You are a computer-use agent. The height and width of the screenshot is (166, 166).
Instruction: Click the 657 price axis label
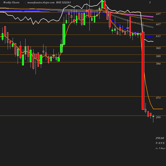tap(158, 24)
